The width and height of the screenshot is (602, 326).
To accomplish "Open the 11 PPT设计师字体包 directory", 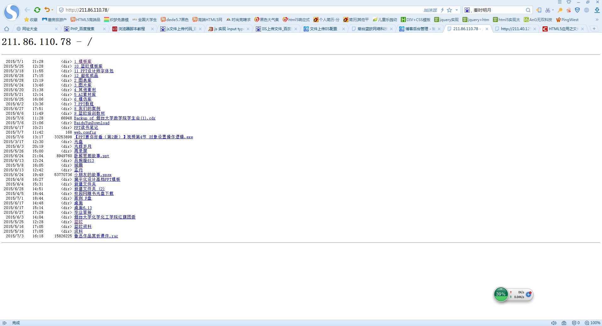I will [94, 71].
